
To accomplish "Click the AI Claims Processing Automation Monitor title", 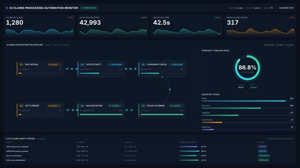I will [x=44, y=8].
